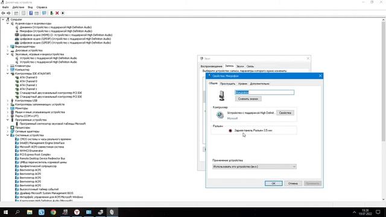The image size is (386, 217).
Task: Select the Микрофон audio input device
Action: point(56,31)
